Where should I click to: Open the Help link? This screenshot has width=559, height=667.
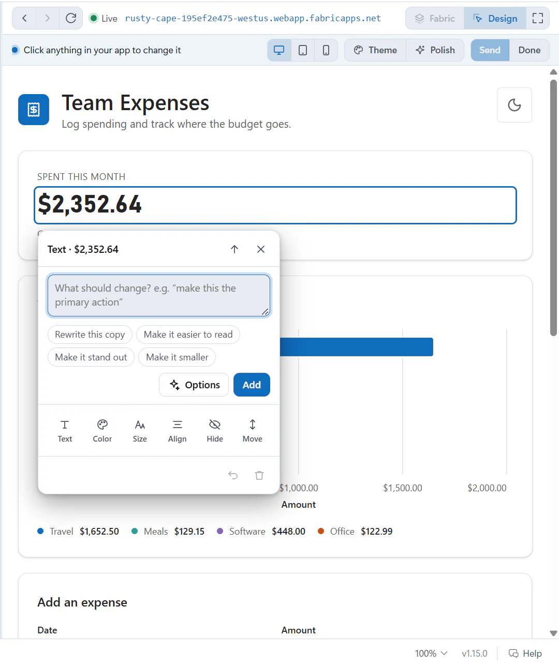pyautogui.click(x=525, y=654)
